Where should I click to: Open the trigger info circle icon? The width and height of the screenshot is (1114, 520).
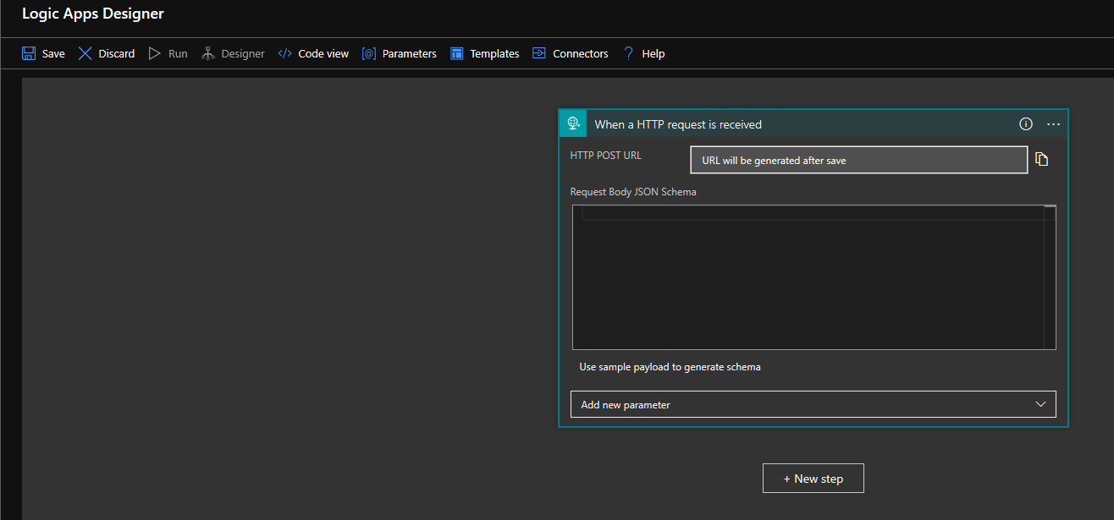point(1026,123)
